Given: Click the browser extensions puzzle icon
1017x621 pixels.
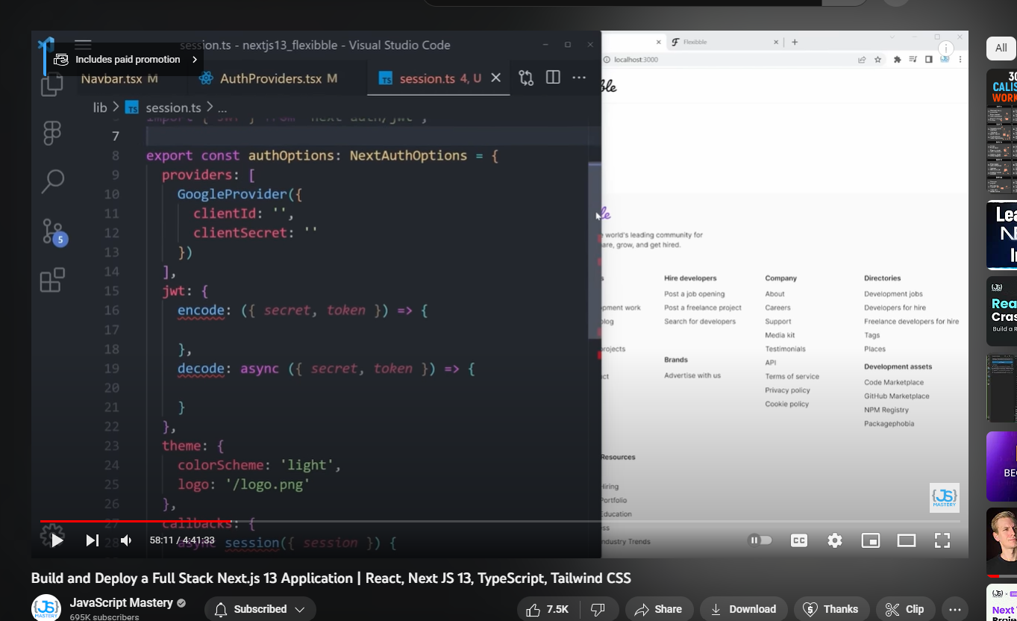Looking at the screenshot, I should tap(897, 60).
